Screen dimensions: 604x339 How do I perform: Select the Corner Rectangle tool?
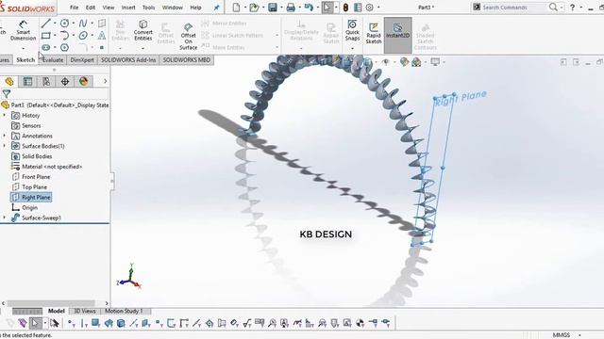click(x=46, y=36)
